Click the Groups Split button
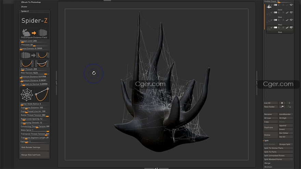301x169 pixels. click(x=286, y=144)
